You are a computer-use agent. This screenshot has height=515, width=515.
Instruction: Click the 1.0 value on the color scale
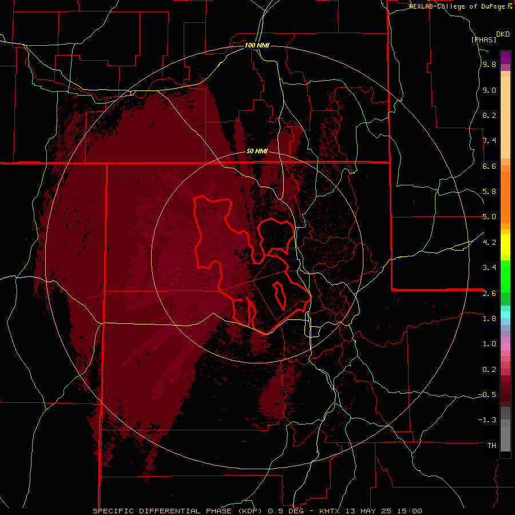(489, 344)
